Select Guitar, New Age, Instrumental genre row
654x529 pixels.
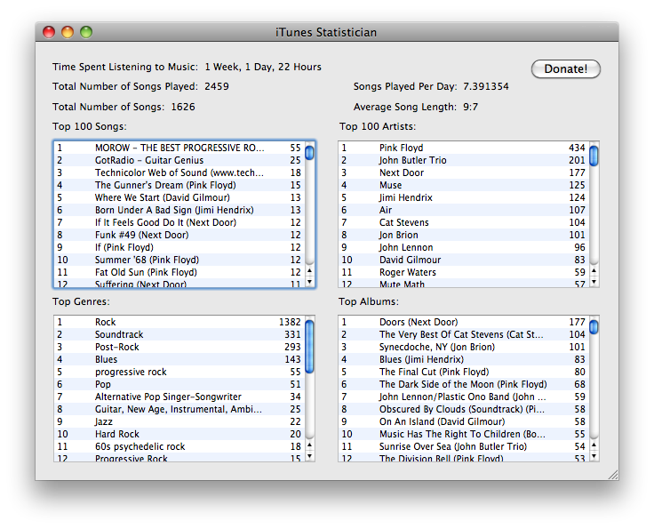click(179, 409)
